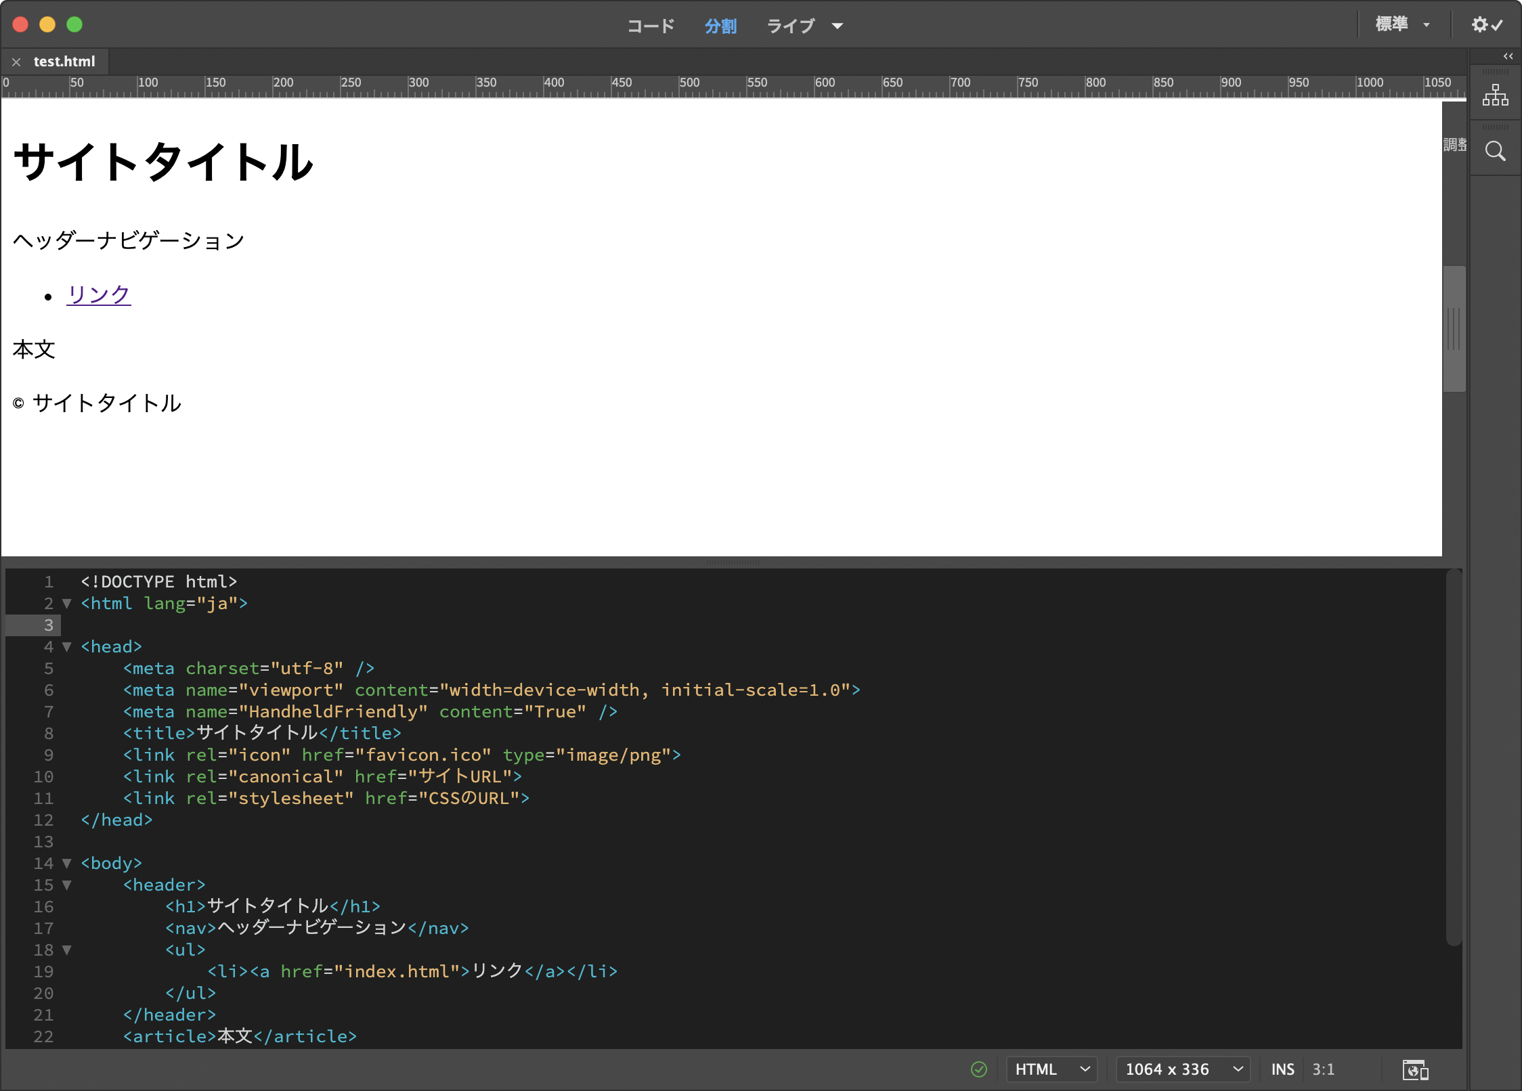Screen dimensions: 1522x1091
Task: Switch to コード view
Action: point(651,26)
